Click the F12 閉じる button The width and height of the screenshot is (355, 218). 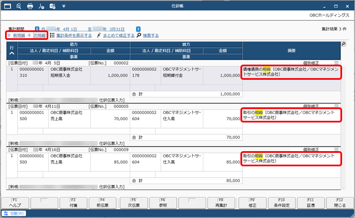[x=340, y=203]
